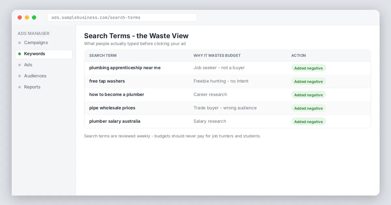
Task: Click the 'Search Terms - the Waste View' heading
Action: tap(136, 36)
